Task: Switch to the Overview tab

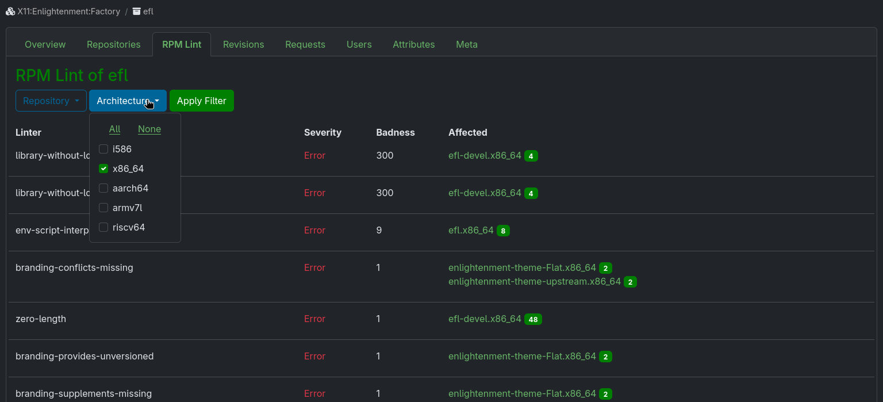Action: point(45,44)
